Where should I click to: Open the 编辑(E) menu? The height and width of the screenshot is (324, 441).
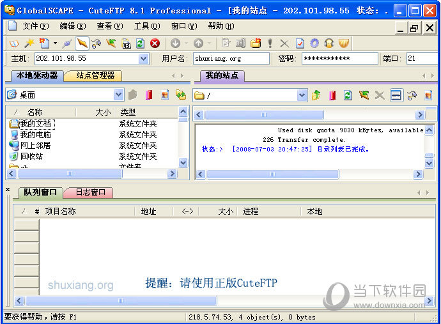point(73,26)
